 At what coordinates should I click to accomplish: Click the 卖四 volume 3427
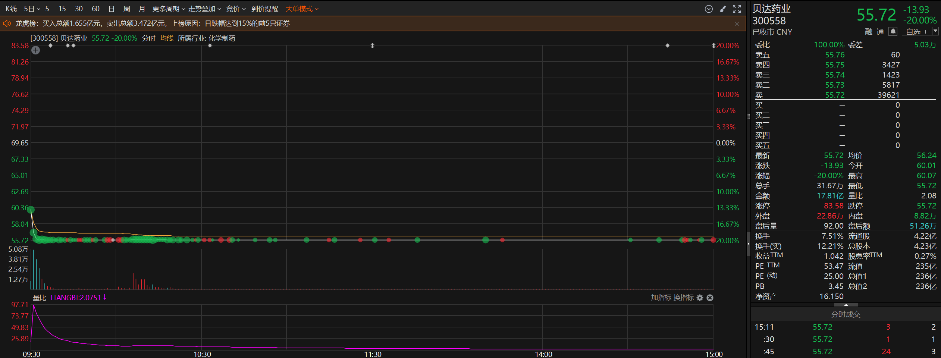[x=891, y=65]
